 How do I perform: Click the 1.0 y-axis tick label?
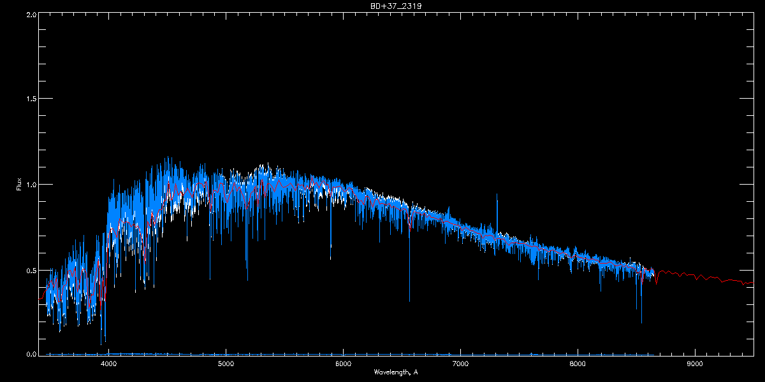coord(31,185)
